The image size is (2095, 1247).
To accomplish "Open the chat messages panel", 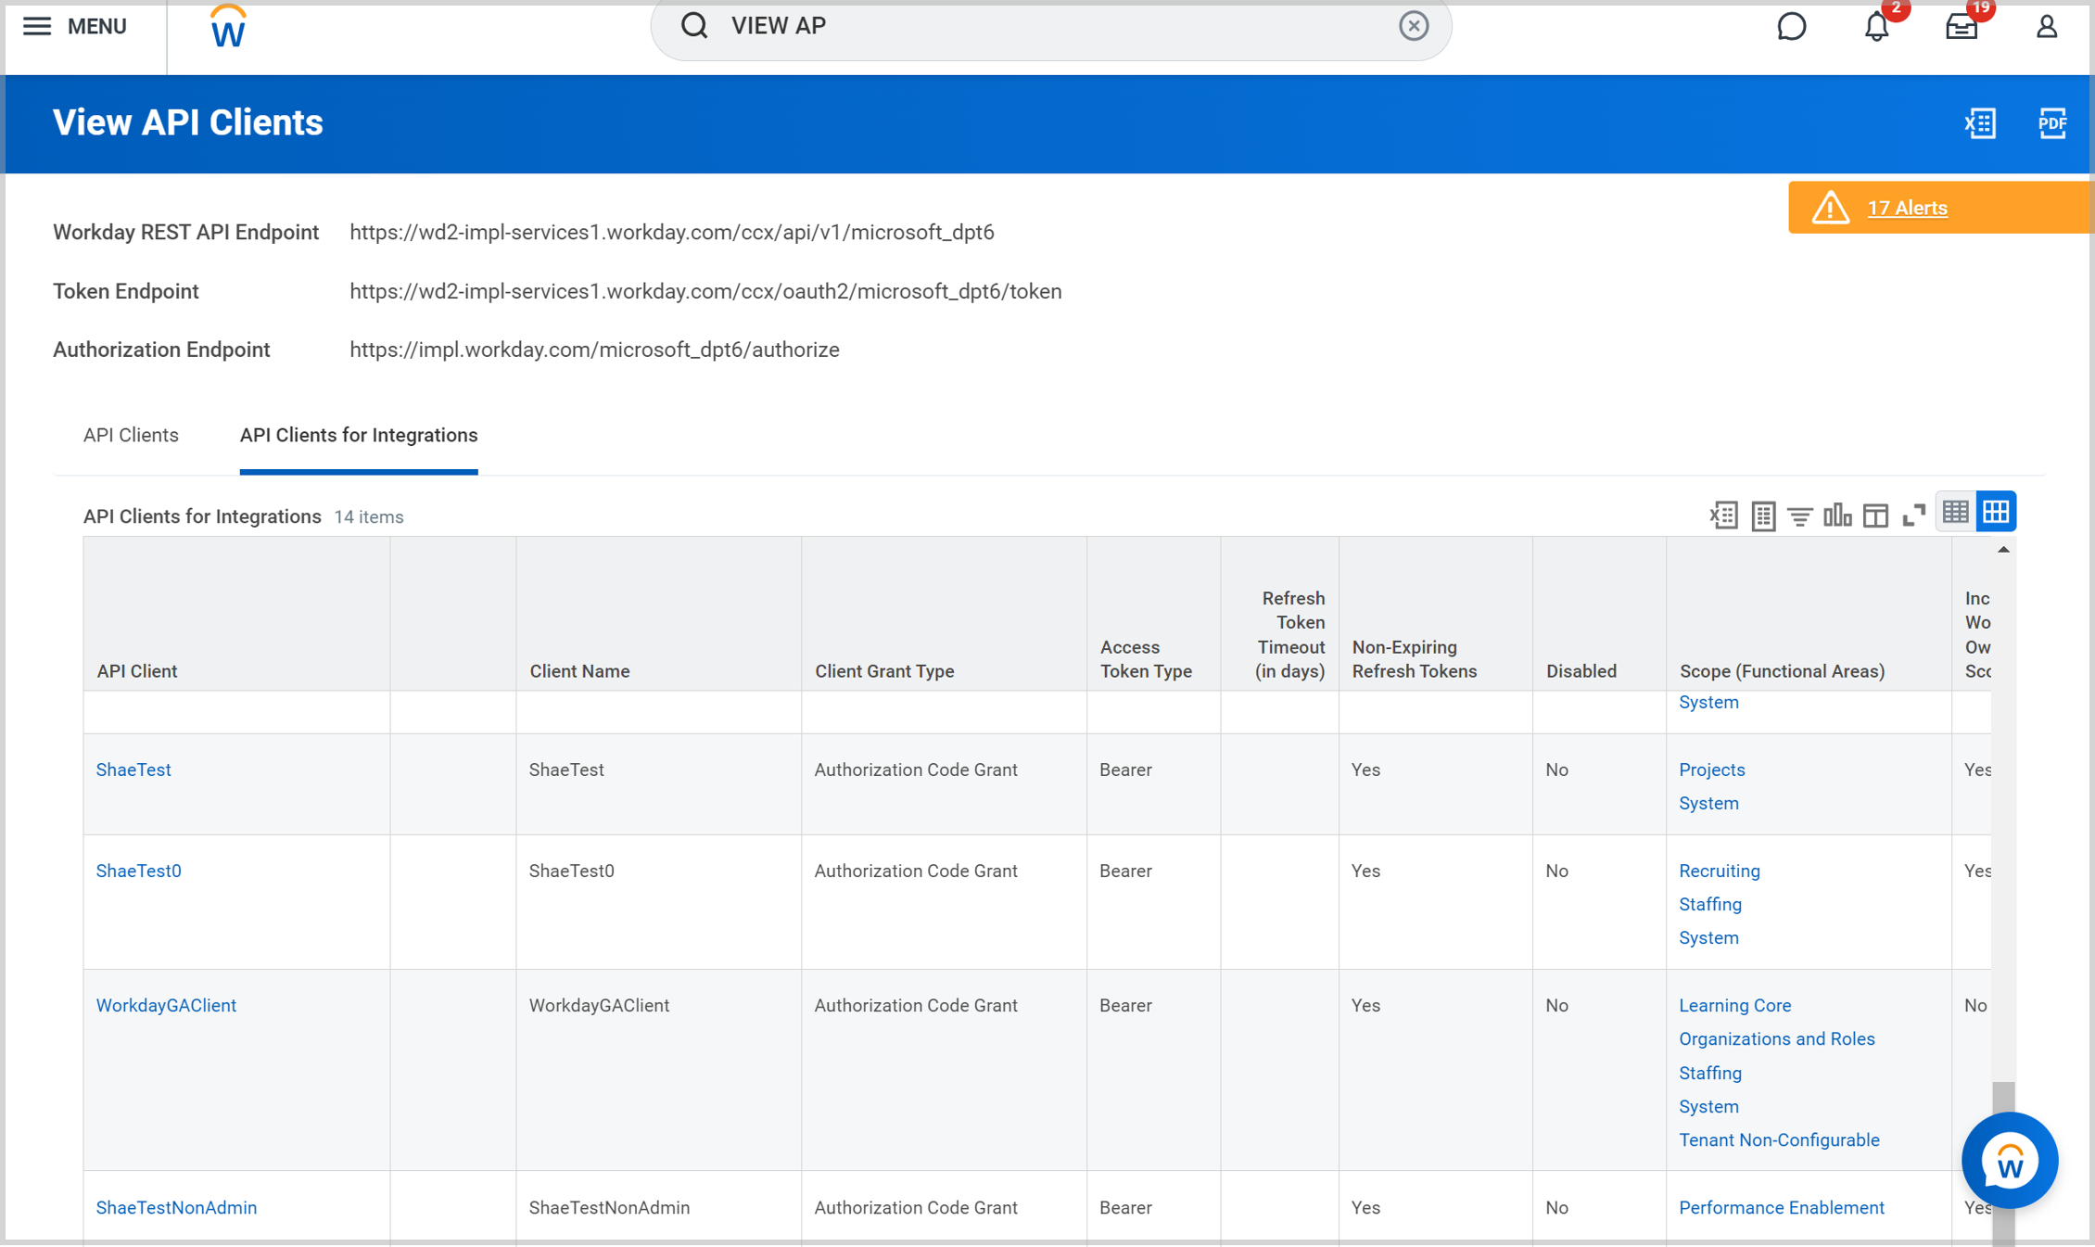I will pos(1791,26).
